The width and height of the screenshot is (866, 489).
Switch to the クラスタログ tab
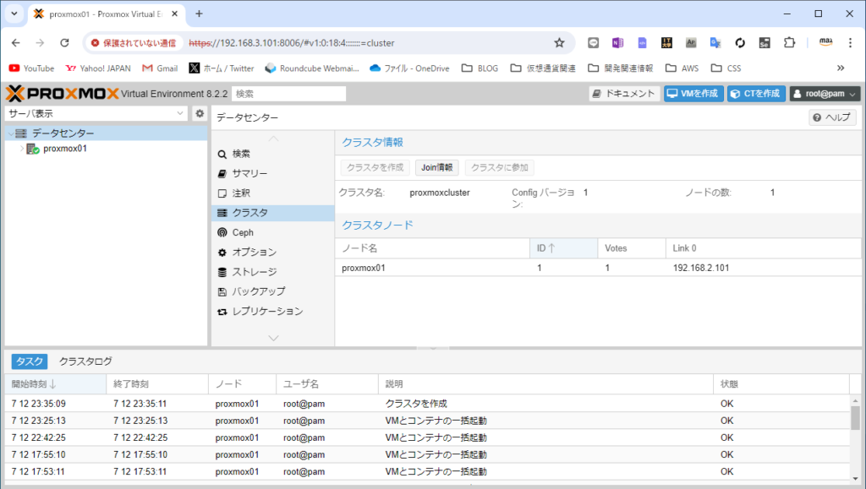(85, 361)
